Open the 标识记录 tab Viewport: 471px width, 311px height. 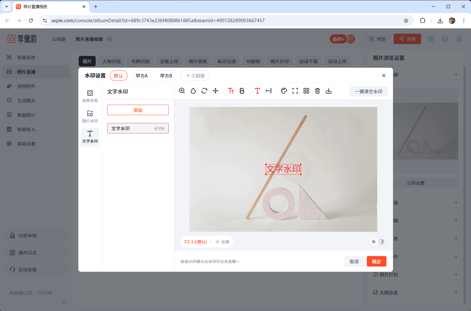coord(227,61)
